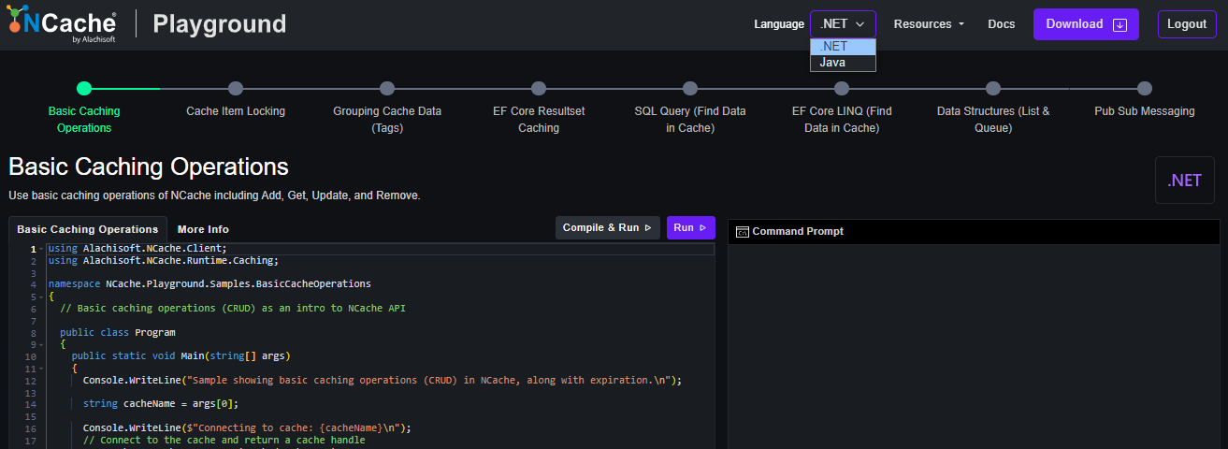The height and width of the screenshot is (449, 1228).
Task: Open the Docs link
Action: pyautogui.click(x=1001, y=24)
